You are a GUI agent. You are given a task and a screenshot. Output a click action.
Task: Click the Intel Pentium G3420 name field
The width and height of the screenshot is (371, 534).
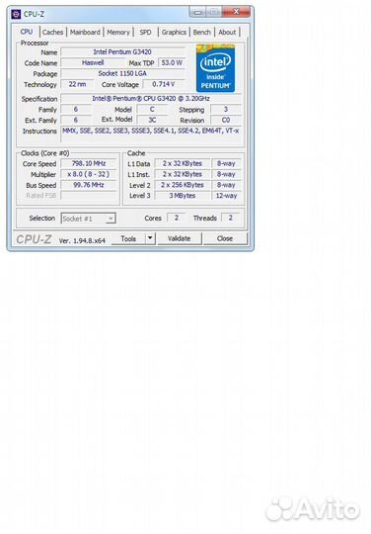click(122, 52)
